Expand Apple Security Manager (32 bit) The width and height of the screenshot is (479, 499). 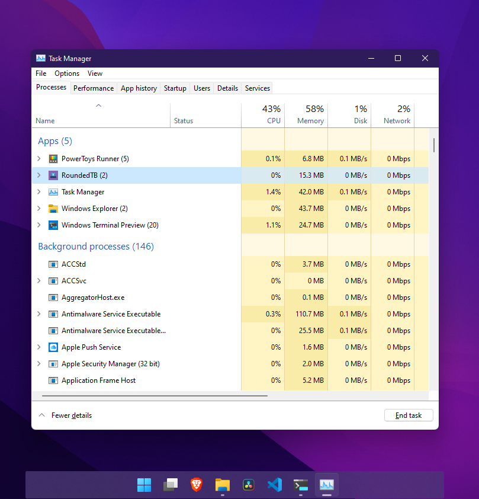pyautogui.click(x=38, y=363)
